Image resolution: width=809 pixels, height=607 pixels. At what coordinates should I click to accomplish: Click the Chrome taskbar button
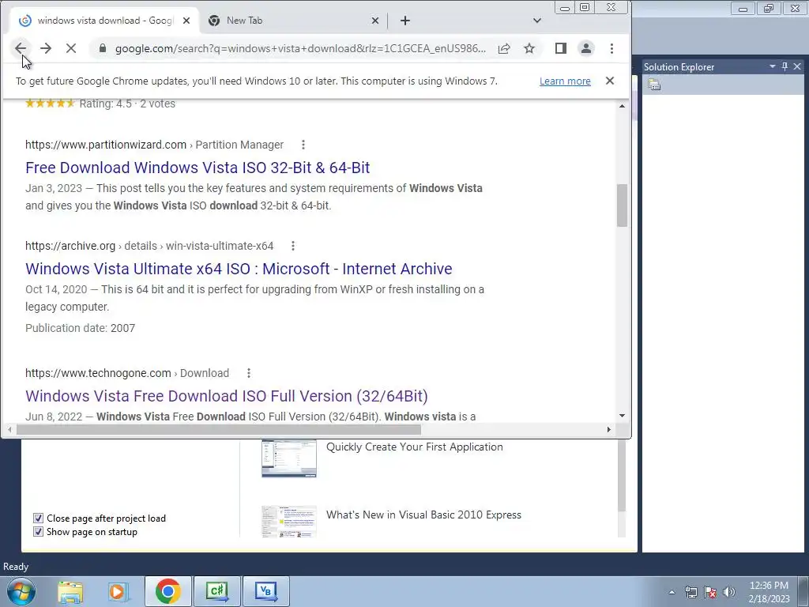pyautogui.click(x=168, y=591)
